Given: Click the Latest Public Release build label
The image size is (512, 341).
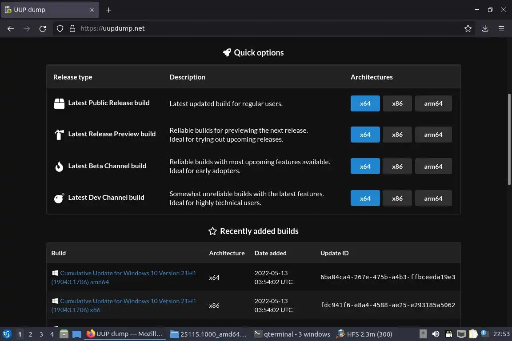Looking at the screenshot, I should pos(109,103).
